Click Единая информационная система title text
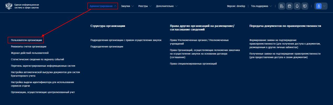 point(26,6)
